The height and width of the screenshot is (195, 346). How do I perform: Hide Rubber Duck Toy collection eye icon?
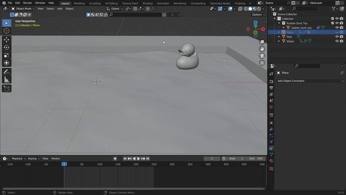click(x=337, y=23)
